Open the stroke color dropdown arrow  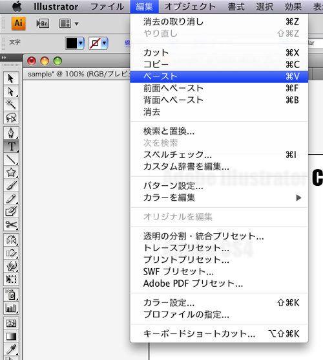point(105,43)
